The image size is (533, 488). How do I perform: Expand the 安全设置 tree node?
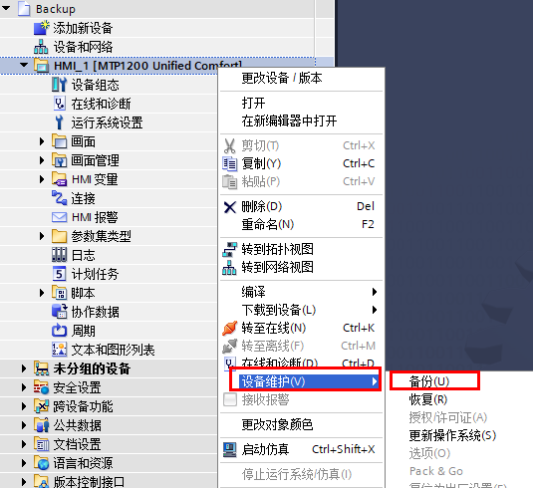click(24, 387)
